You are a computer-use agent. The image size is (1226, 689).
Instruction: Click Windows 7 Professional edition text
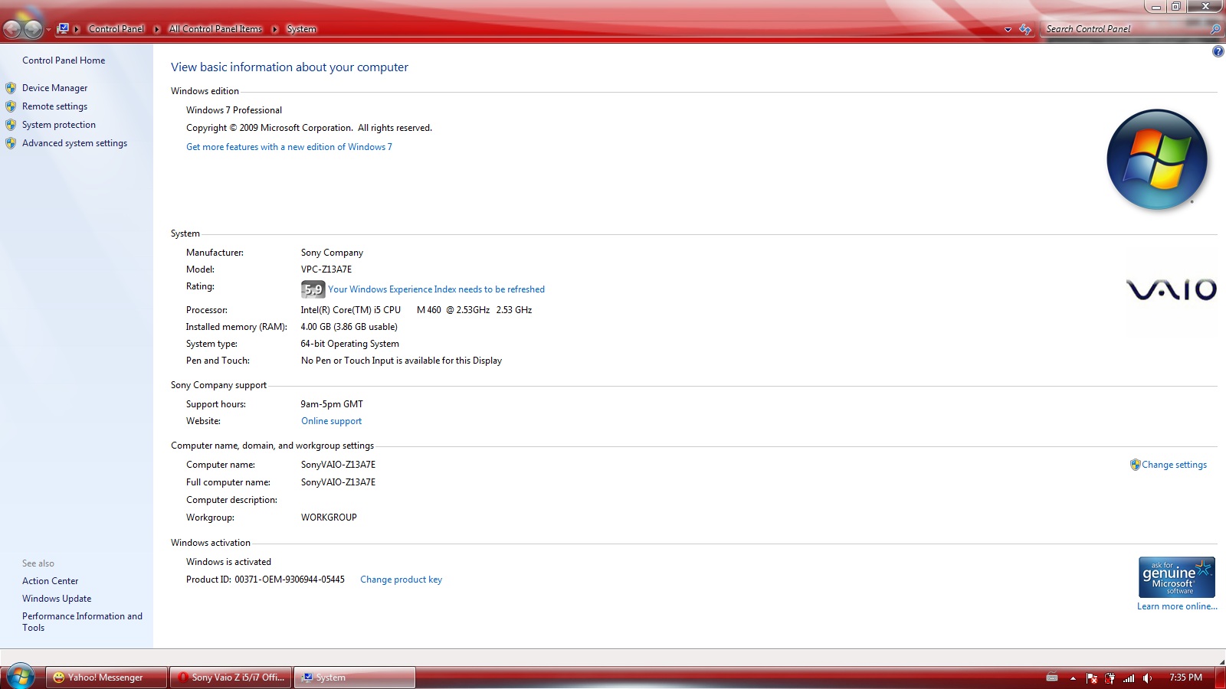[234, 110]
